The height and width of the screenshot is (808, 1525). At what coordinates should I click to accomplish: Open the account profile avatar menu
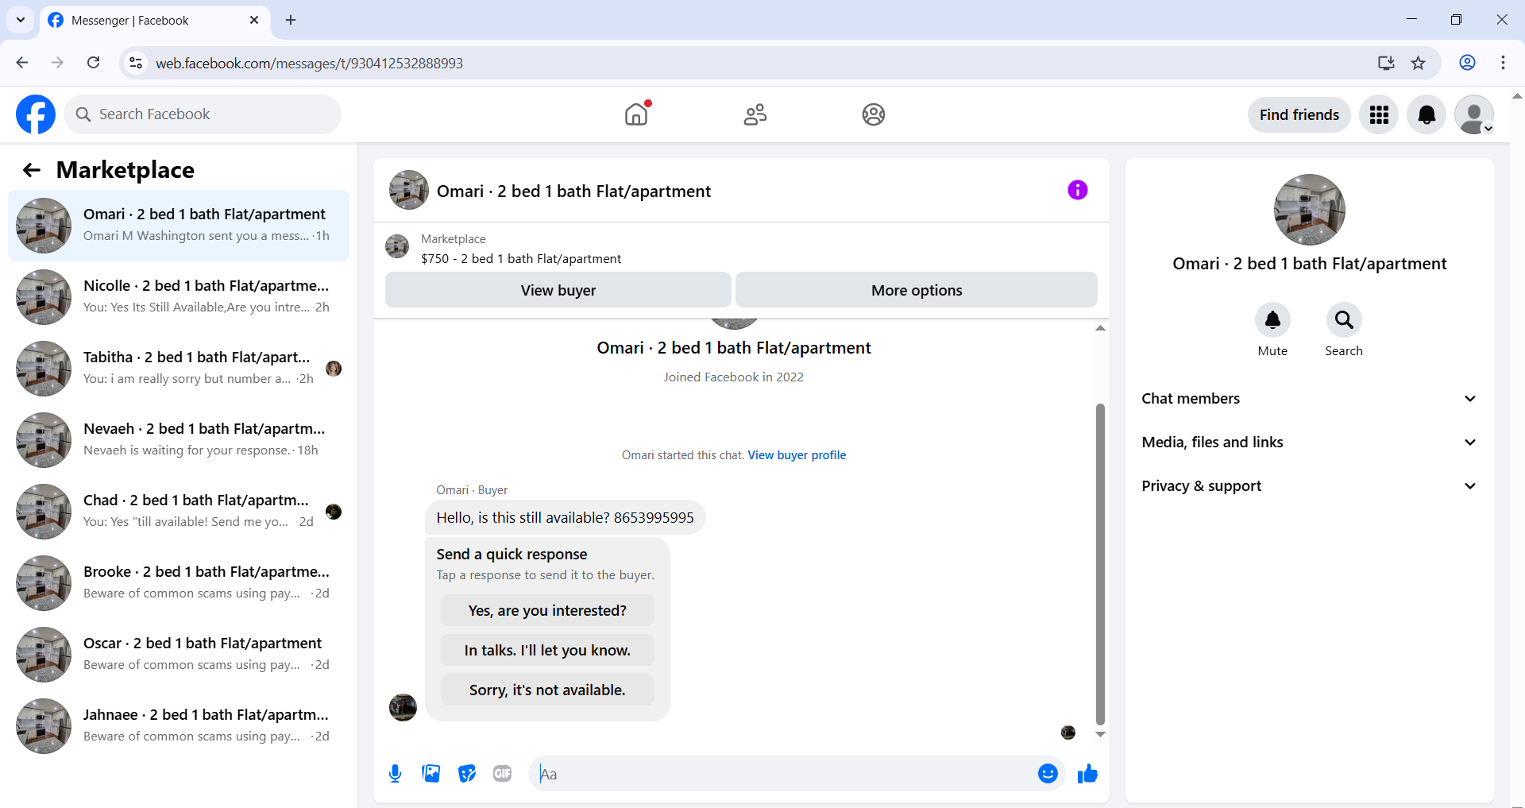point(1474,115)
